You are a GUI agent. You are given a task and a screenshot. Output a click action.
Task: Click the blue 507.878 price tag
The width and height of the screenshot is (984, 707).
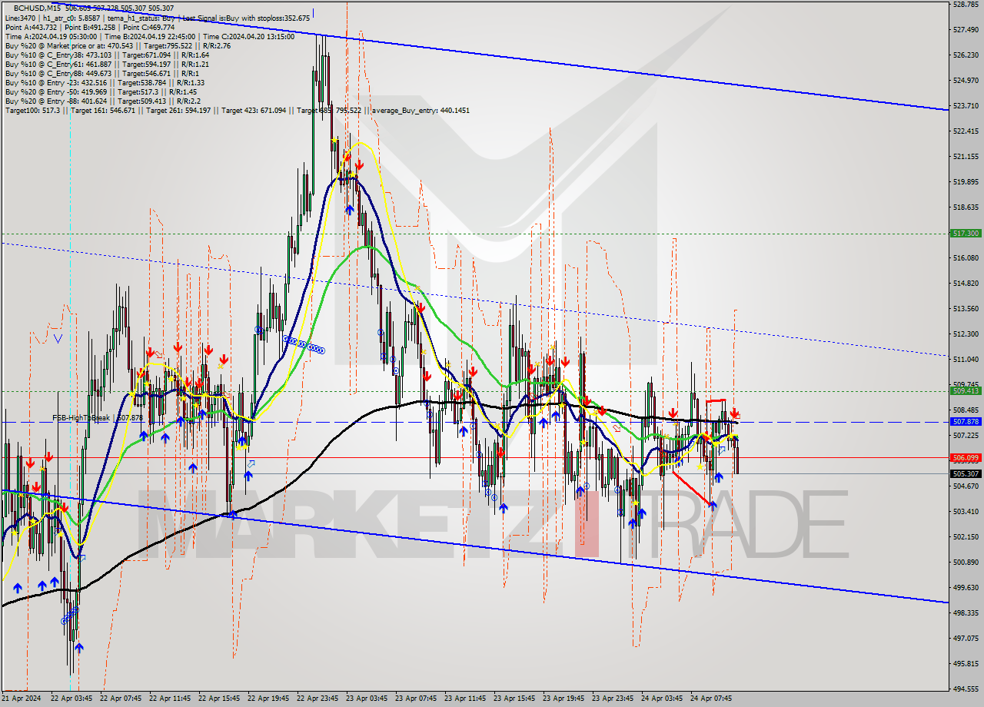(966, 422)
